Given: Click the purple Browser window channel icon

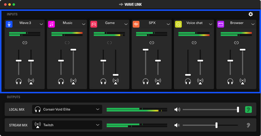Looking at the screenshot, I should click(221, 24).
